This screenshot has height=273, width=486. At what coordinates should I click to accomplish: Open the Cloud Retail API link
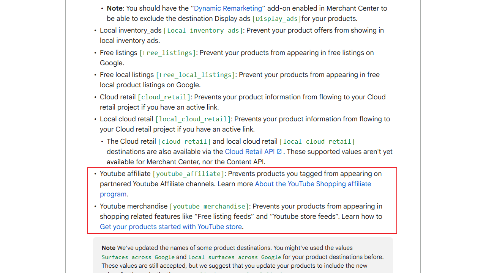click(x=249, y=152)
